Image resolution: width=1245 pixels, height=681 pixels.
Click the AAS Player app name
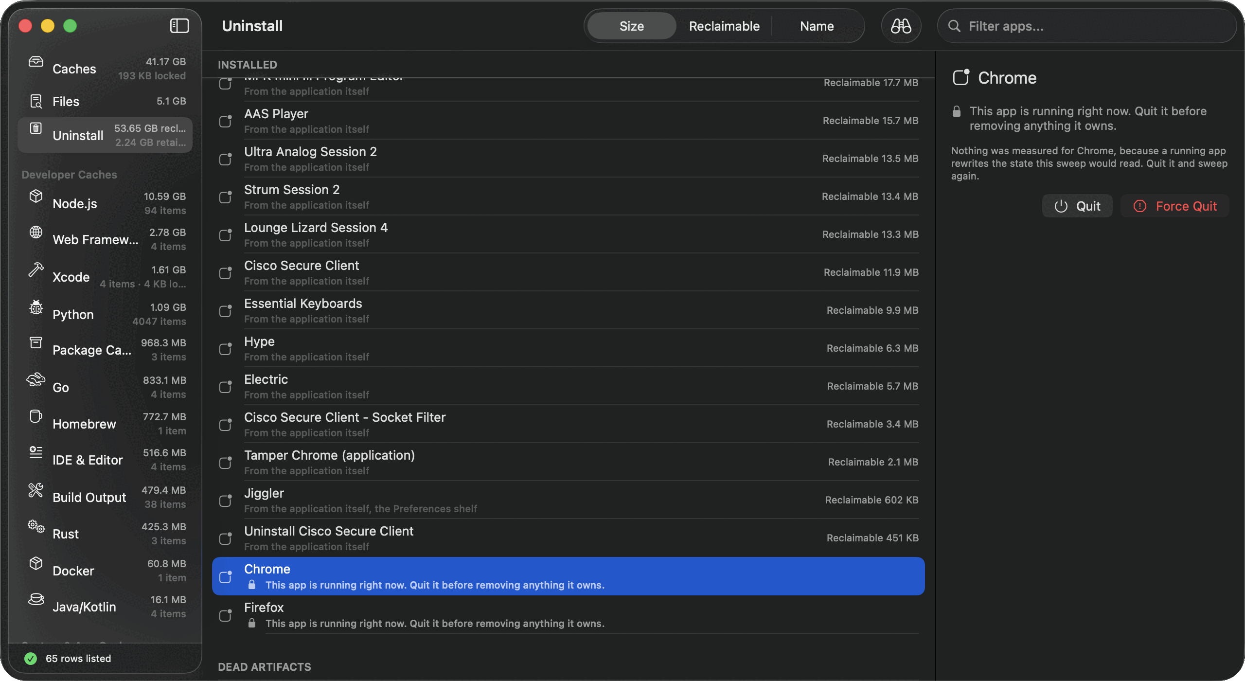click(276, 114)
